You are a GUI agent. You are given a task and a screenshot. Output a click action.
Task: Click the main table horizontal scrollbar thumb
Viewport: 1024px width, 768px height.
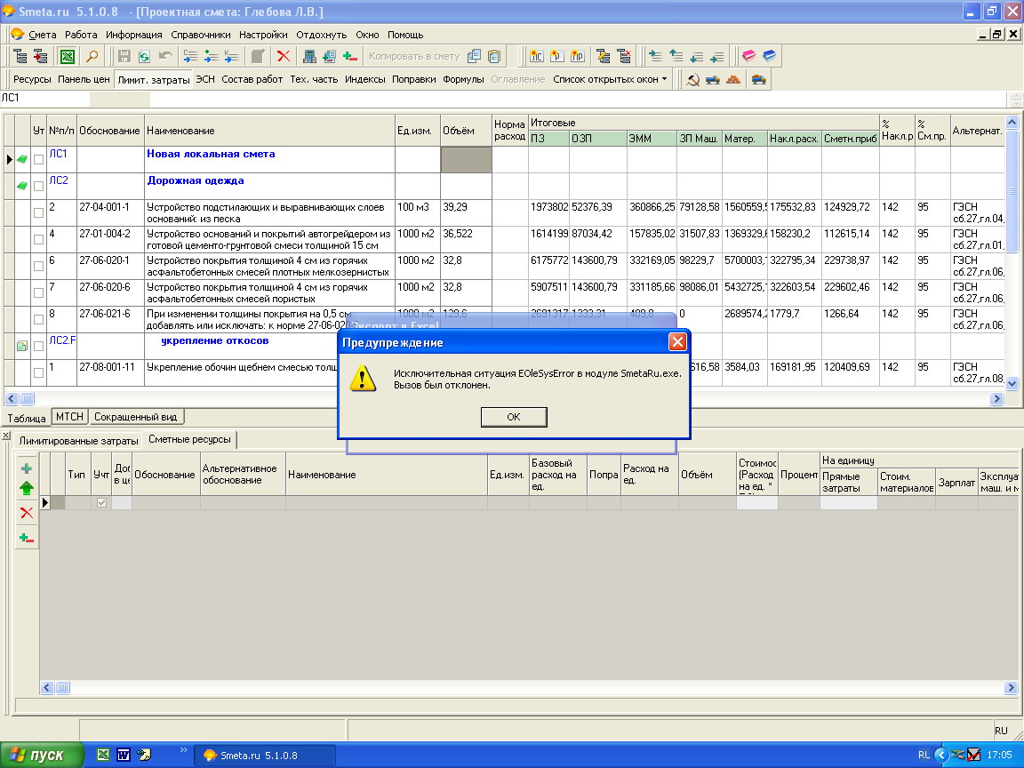click(27, 398)
